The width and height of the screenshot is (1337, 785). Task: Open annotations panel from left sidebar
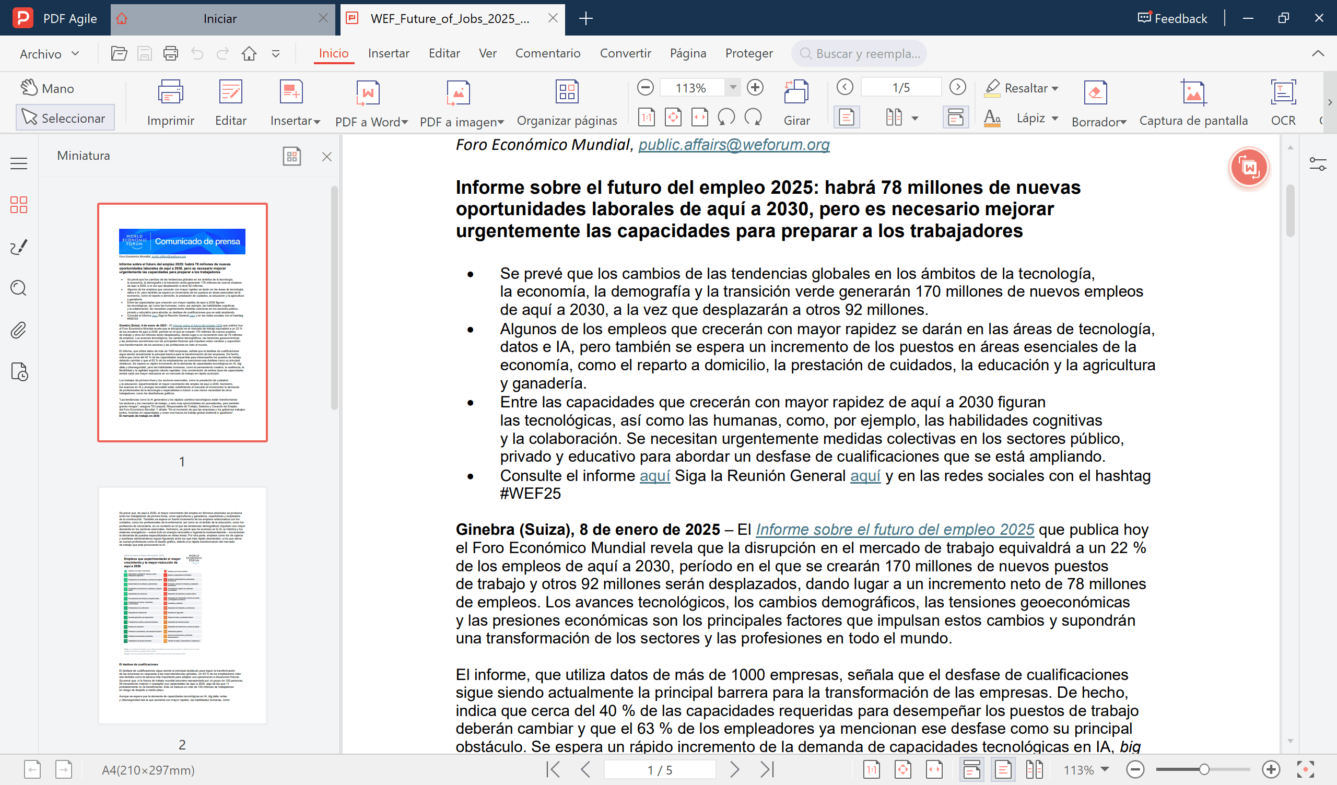[x=19, y=247]
